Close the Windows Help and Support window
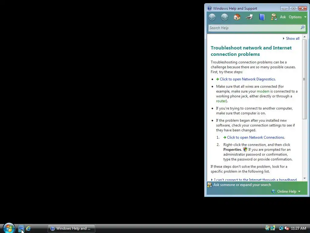This screenshot has width=310, height=233. [302, 8]
